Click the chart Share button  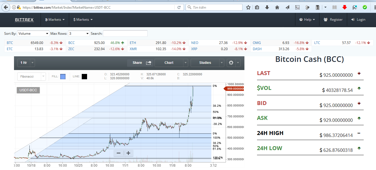[x=140, y=63]
